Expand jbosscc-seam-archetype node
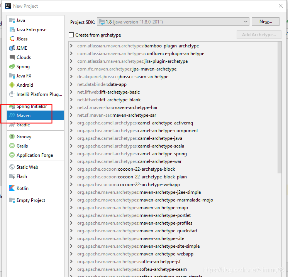288x277 pixels. click(x=71, y=77)
